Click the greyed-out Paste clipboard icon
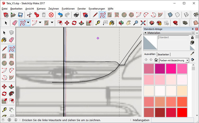This screenshot has height=123, width=199. pyautogui.click(x=44, y=15)
